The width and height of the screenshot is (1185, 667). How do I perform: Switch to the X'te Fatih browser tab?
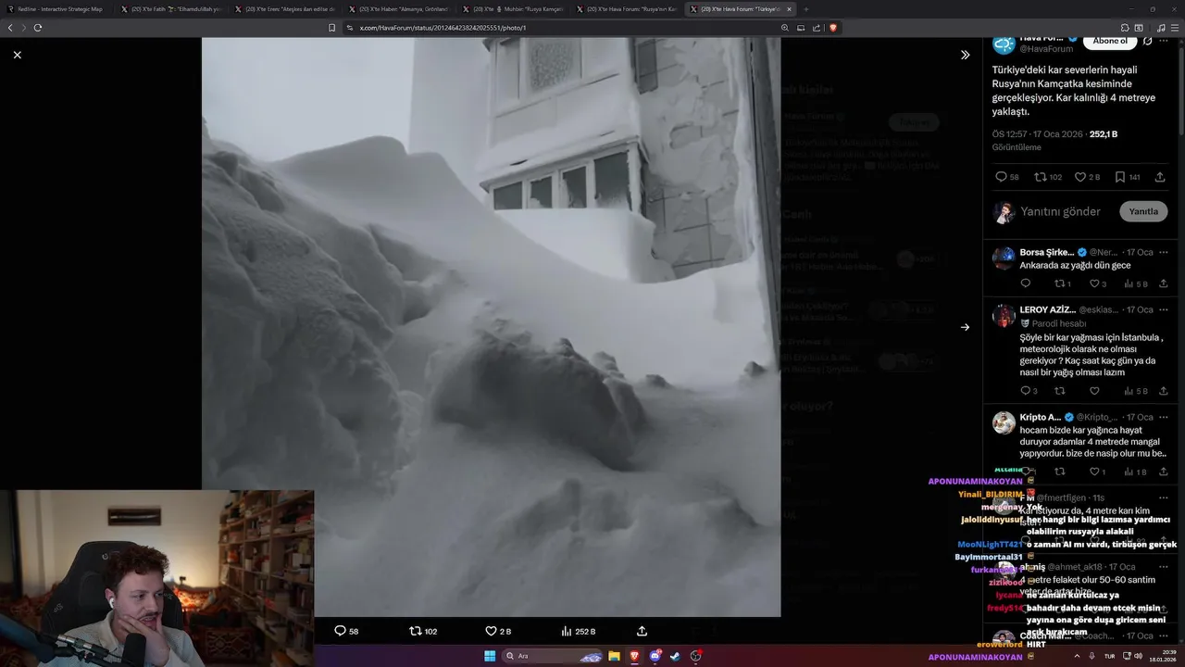click(172, 9)
